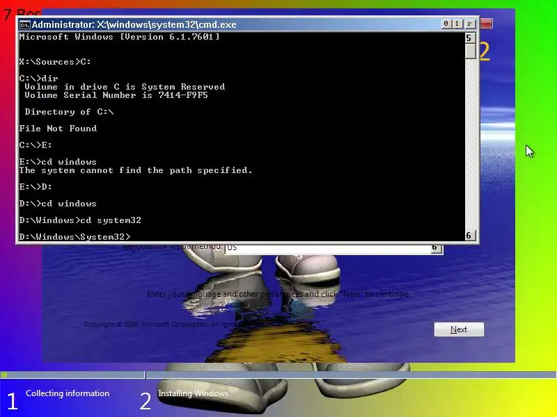The height and width of the screenshot is (417, 557).
Task: Click the 'File Not Found' message
Action: coord(58,129)
